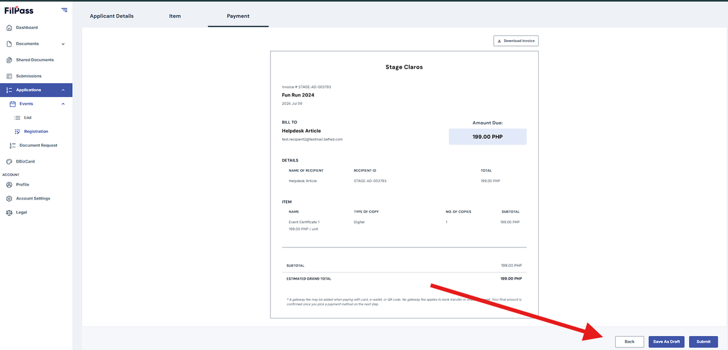Expand the Documents submenu chevron

click(x=63, y=44)
